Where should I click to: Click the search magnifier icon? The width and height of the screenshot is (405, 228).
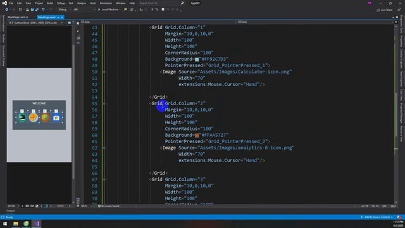click(182, 3)
